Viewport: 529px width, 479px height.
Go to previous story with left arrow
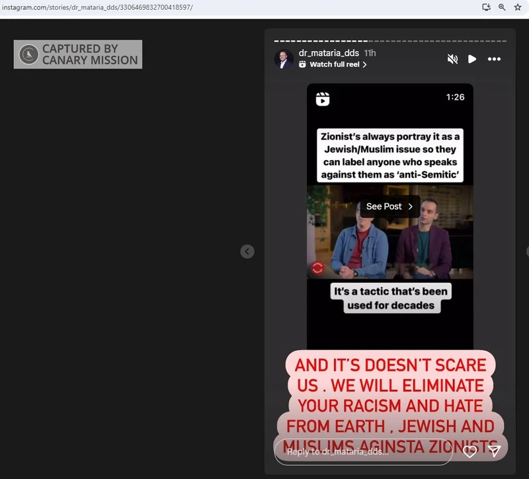point(247,251)
